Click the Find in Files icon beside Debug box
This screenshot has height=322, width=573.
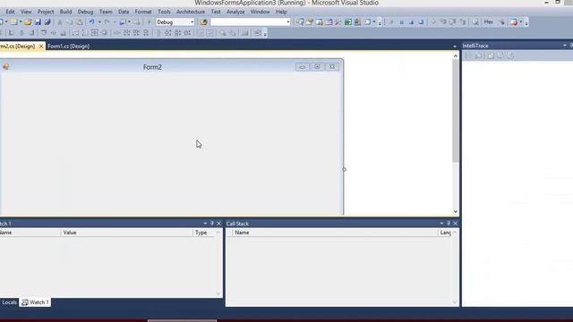click(x=203, y=22)
